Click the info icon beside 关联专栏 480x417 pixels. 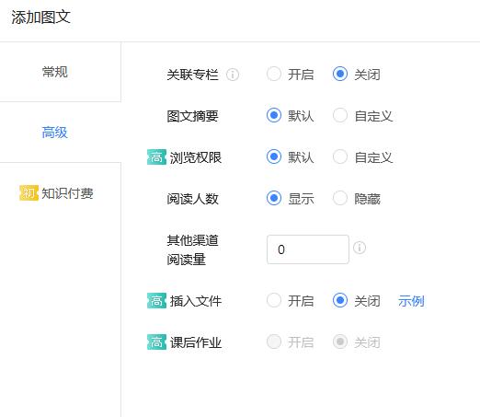[x=233, y=75]
